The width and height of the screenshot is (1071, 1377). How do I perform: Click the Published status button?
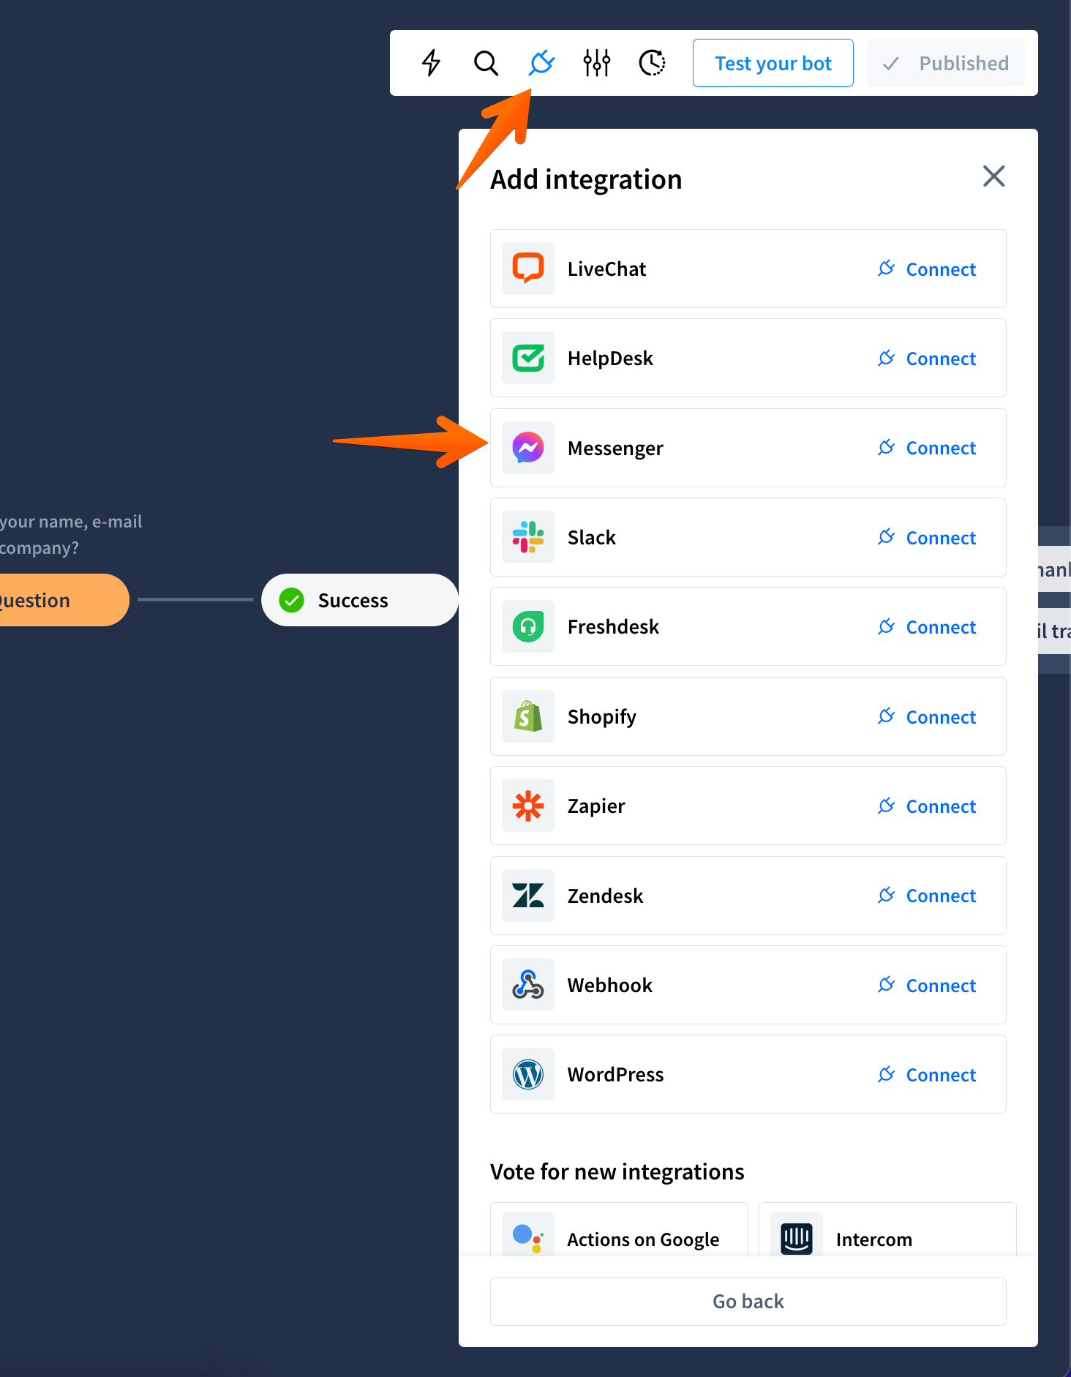pos(946,63)
